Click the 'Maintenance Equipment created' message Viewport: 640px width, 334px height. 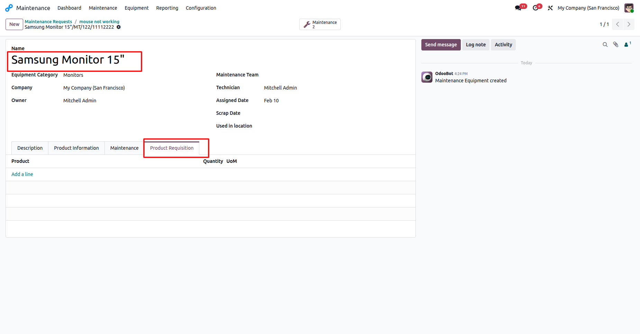click(x=471, y=81)
